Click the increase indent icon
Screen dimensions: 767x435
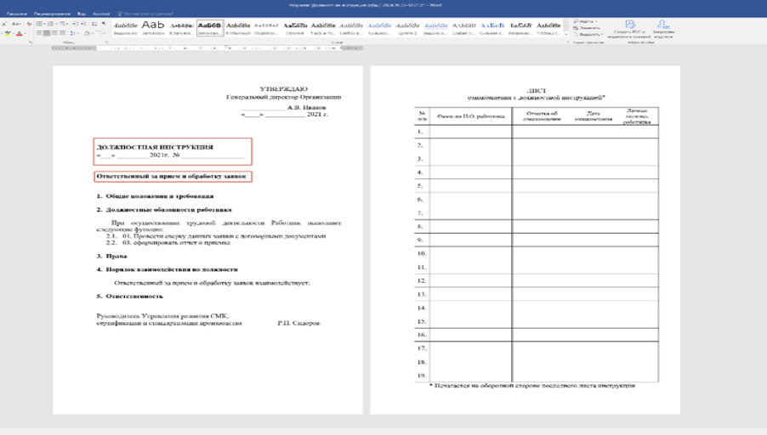(83, 25)
